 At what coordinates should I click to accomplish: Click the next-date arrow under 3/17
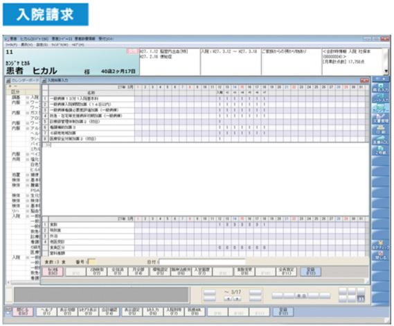237,299
